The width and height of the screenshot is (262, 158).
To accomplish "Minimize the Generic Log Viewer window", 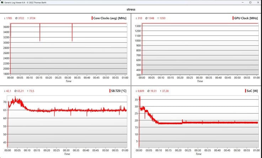I will pos(242,2).
